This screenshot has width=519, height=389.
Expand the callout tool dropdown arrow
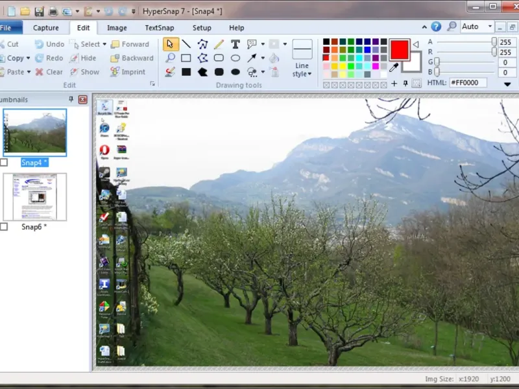(x=263, y=44)
